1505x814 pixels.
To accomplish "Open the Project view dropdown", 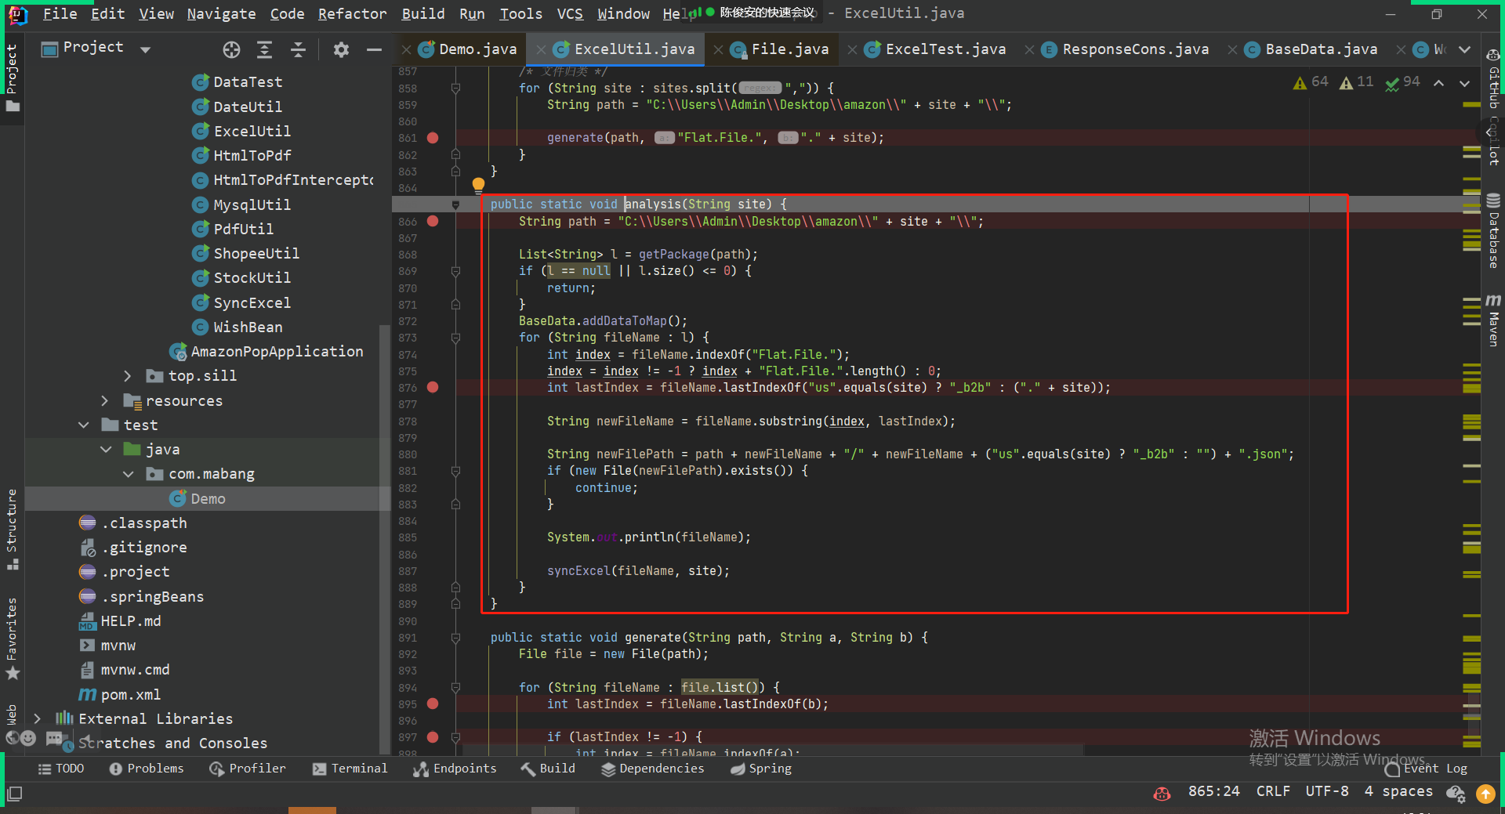I will click(145, 50).
